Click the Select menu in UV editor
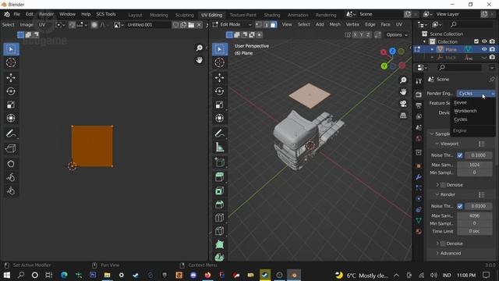The image size is (499, 281). tap(8, 25)
